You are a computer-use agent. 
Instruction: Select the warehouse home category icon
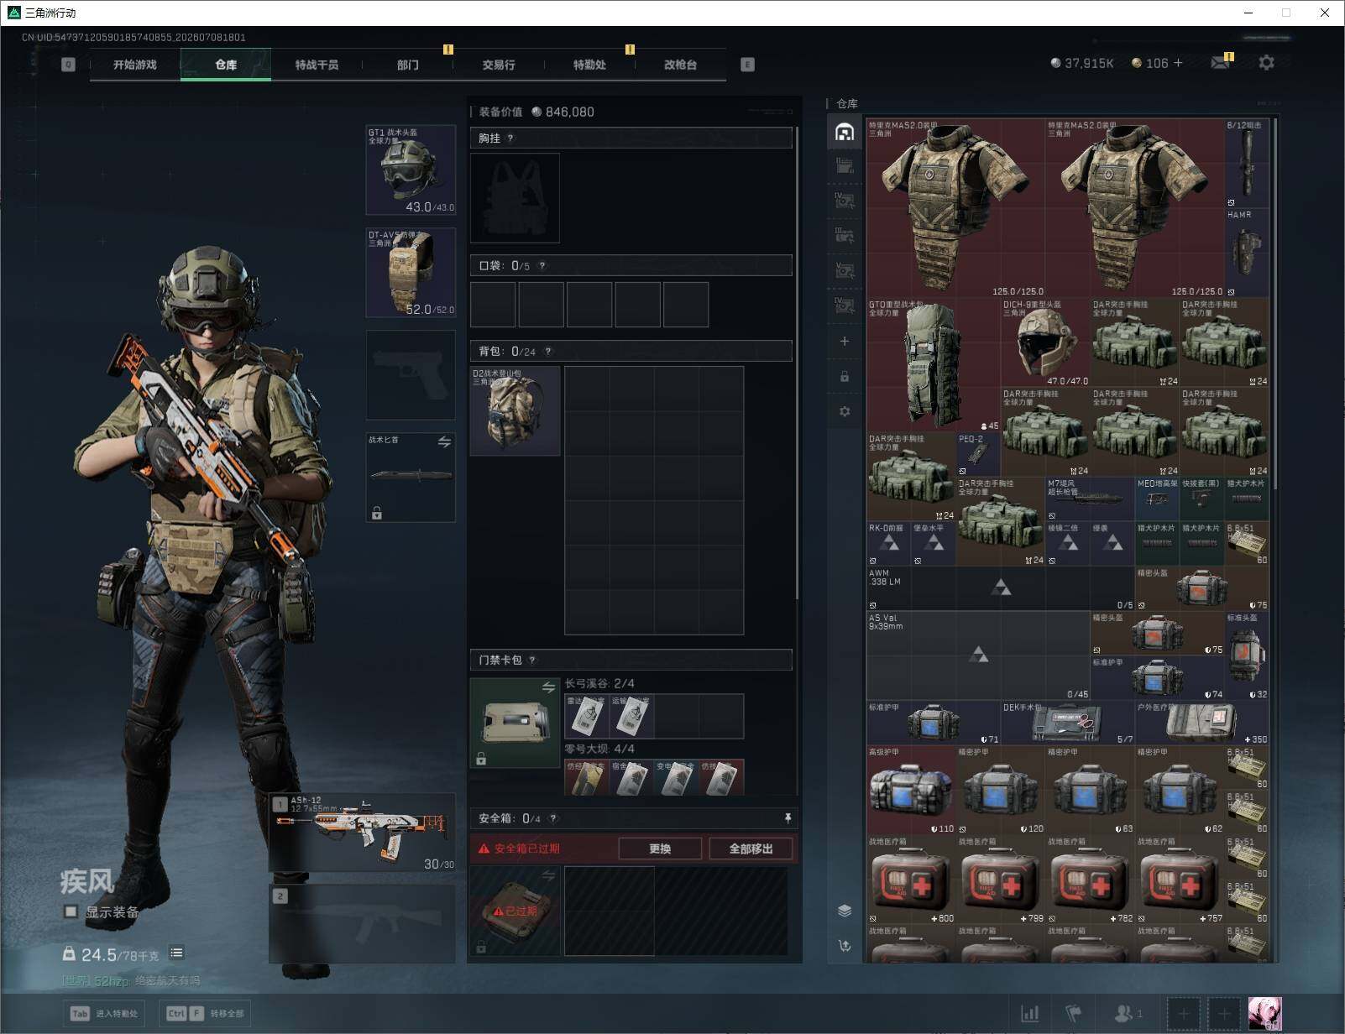845,132
